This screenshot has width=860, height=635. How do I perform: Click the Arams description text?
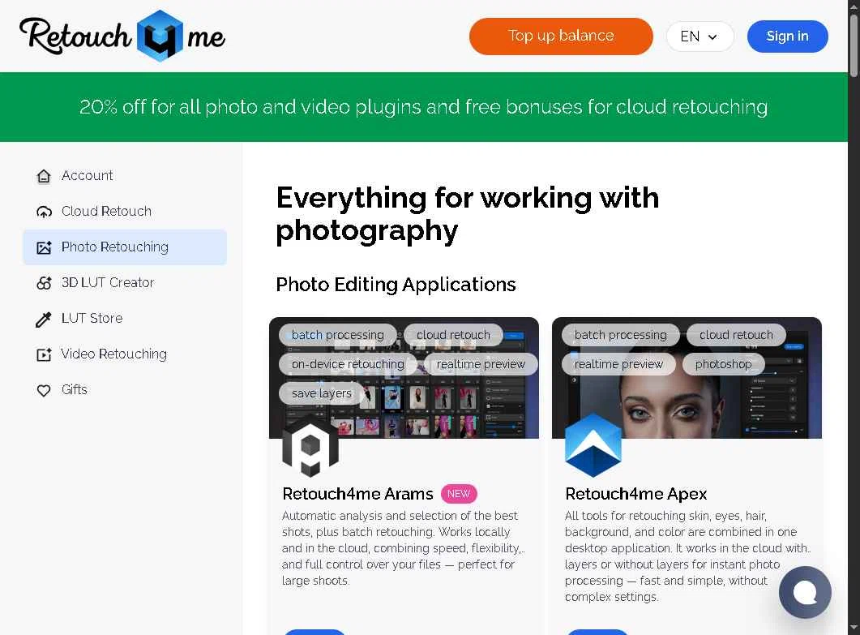click(404, 548)
